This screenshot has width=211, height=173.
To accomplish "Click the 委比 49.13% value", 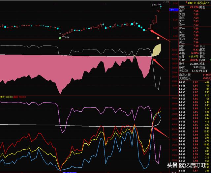I will (194, 7).
